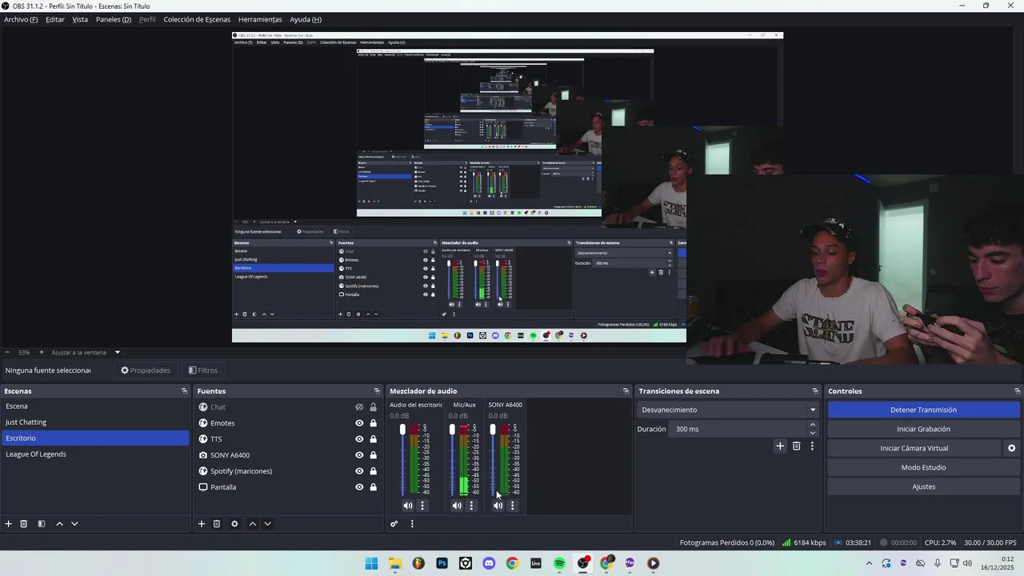Move scene down arrow in Escenas
1024x576 pixels.
click(x=74, y=524)
